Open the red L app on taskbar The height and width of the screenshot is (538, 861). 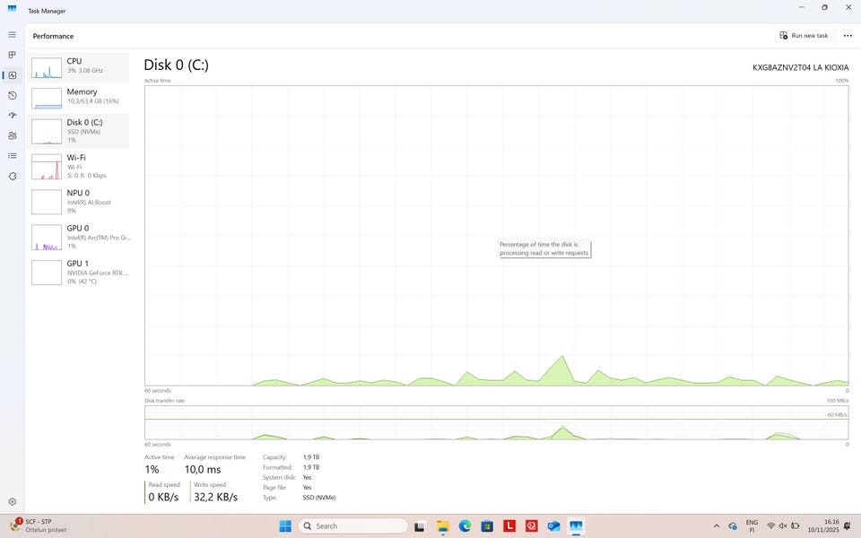[509, 526]
